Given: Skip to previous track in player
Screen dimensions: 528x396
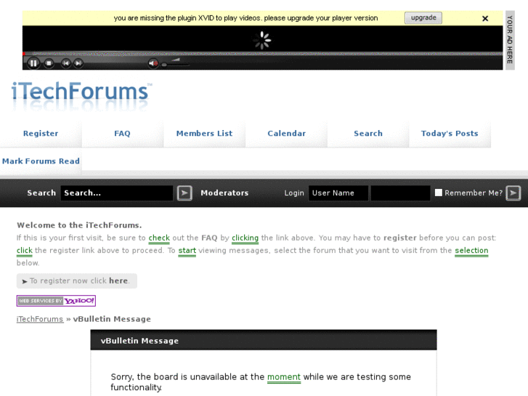Looking at the screenshot, I should pos(65,63).
